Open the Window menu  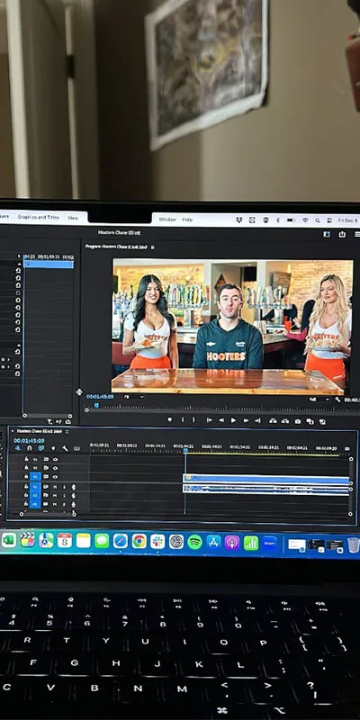coord(167,220)
